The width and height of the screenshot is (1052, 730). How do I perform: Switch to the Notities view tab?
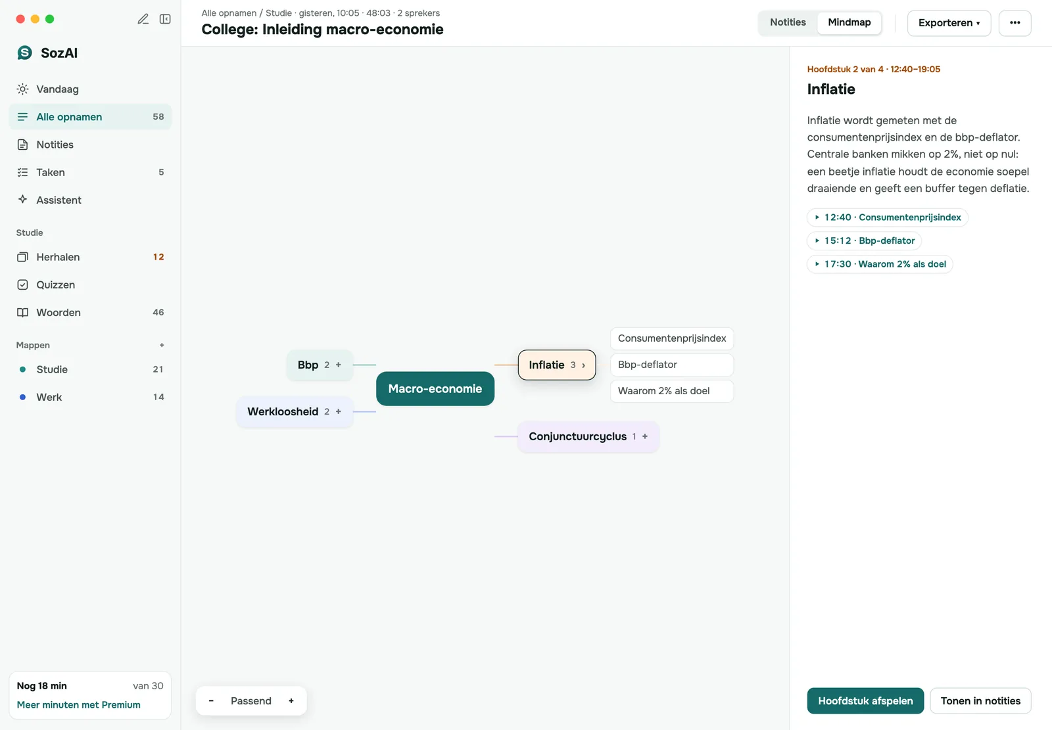click(788, 22)
